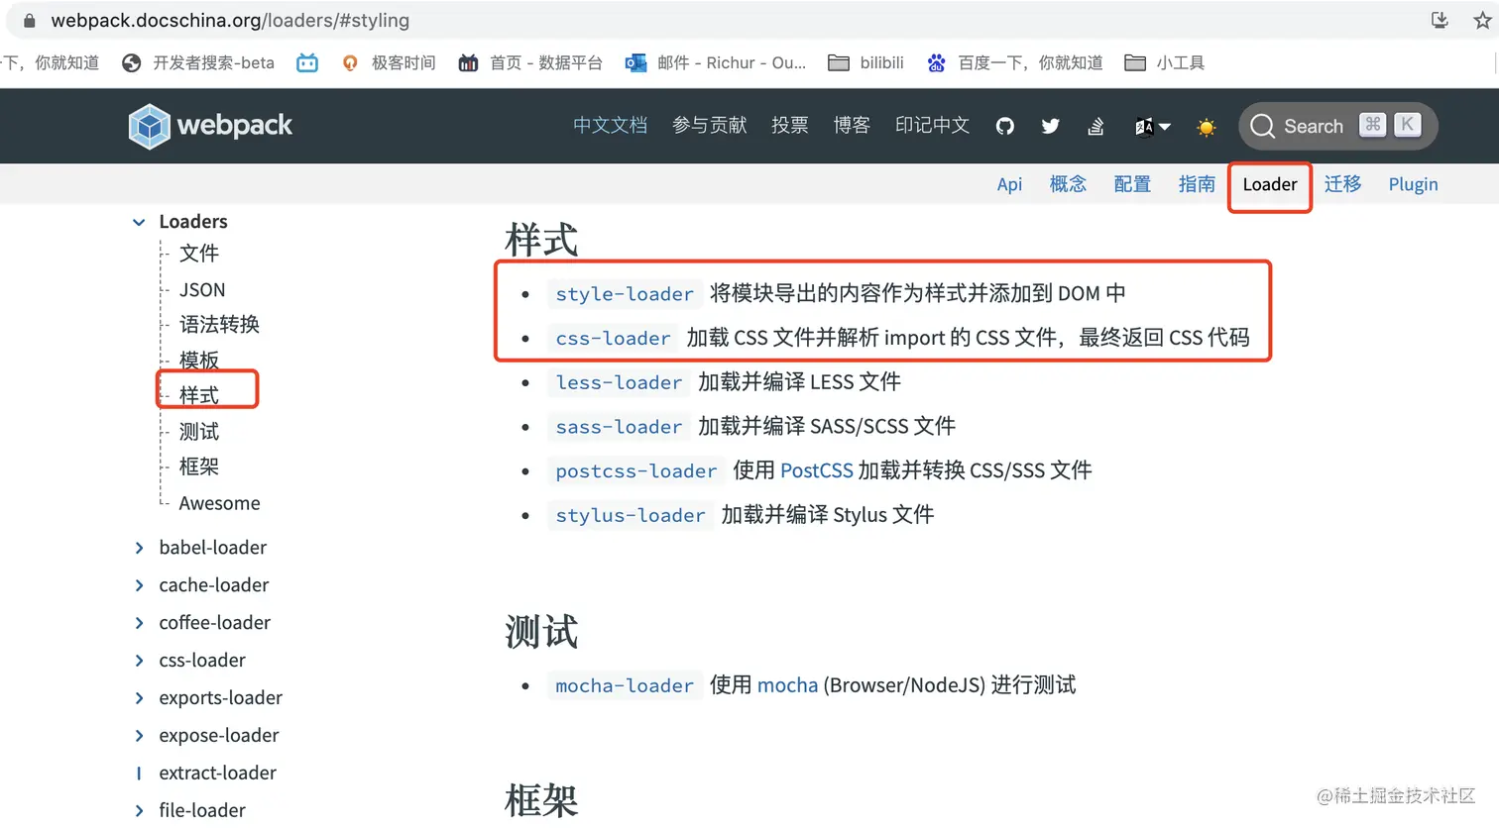Screen dimensions: 1499x829
Task: Expand the cache-loader sidebar item
Action: pos(139,585)
